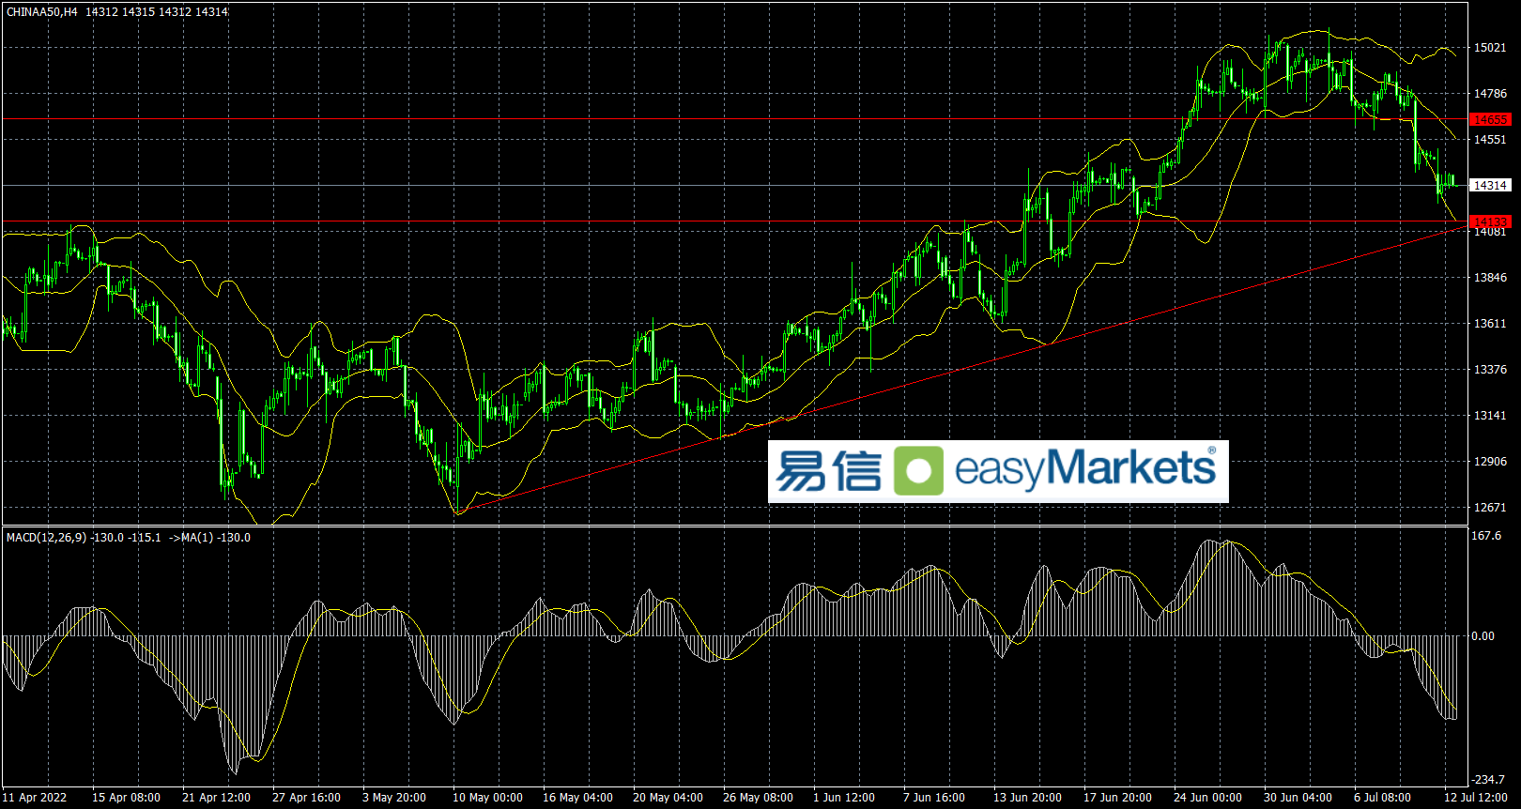1521x809 pixels.
Task: Click the 11 Apr 2022 date label
Action: click(36, 798)
